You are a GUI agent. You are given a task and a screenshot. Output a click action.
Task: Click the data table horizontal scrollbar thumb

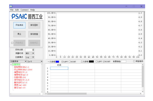click(67, 94)
